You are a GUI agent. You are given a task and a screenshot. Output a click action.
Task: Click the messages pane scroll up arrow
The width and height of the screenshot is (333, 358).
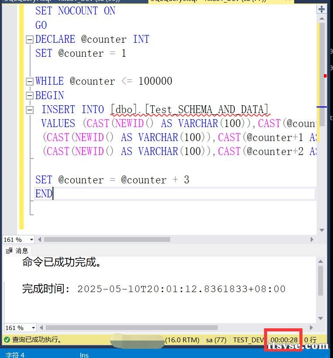point(320,262)
